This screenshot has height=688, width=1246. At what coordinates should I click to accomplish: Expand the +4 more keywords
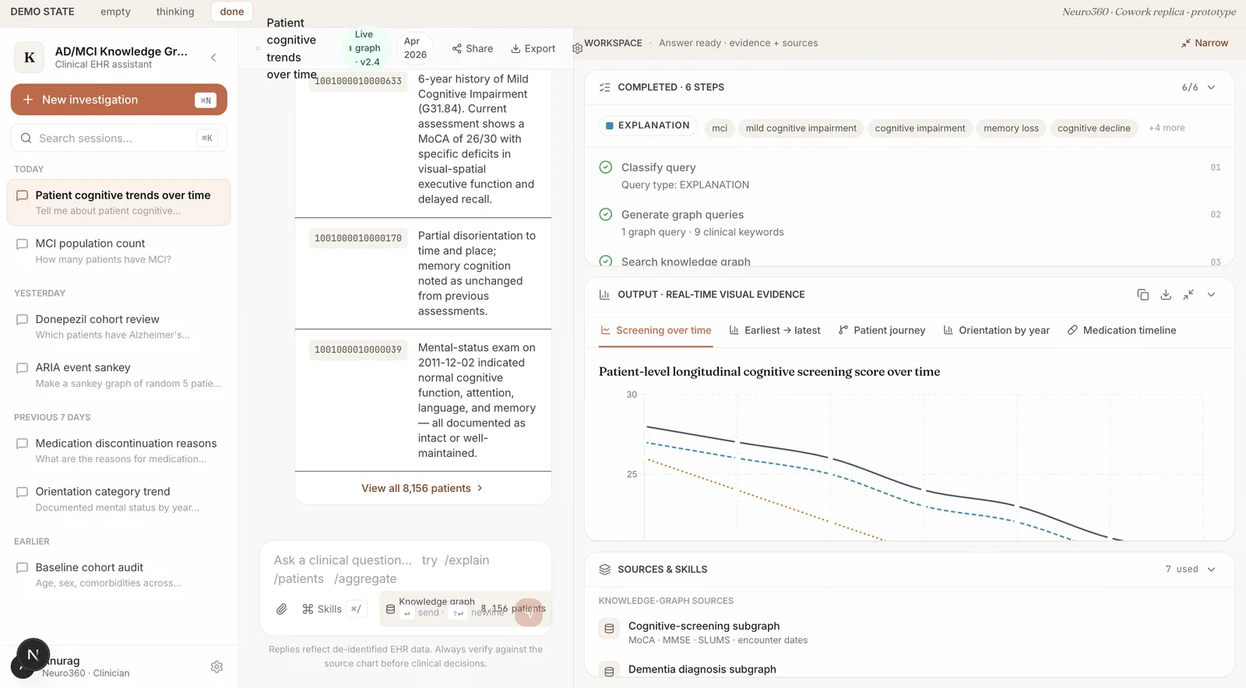(x=1167, y=128)
